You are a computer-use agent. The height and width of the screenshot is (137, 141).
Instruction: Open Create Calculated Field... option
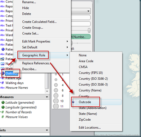[39, 22]
